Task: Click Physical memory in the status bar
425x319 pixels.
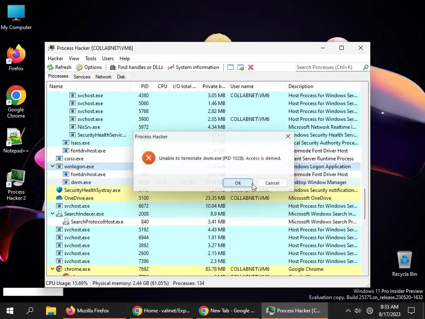Action: (131, 283)
